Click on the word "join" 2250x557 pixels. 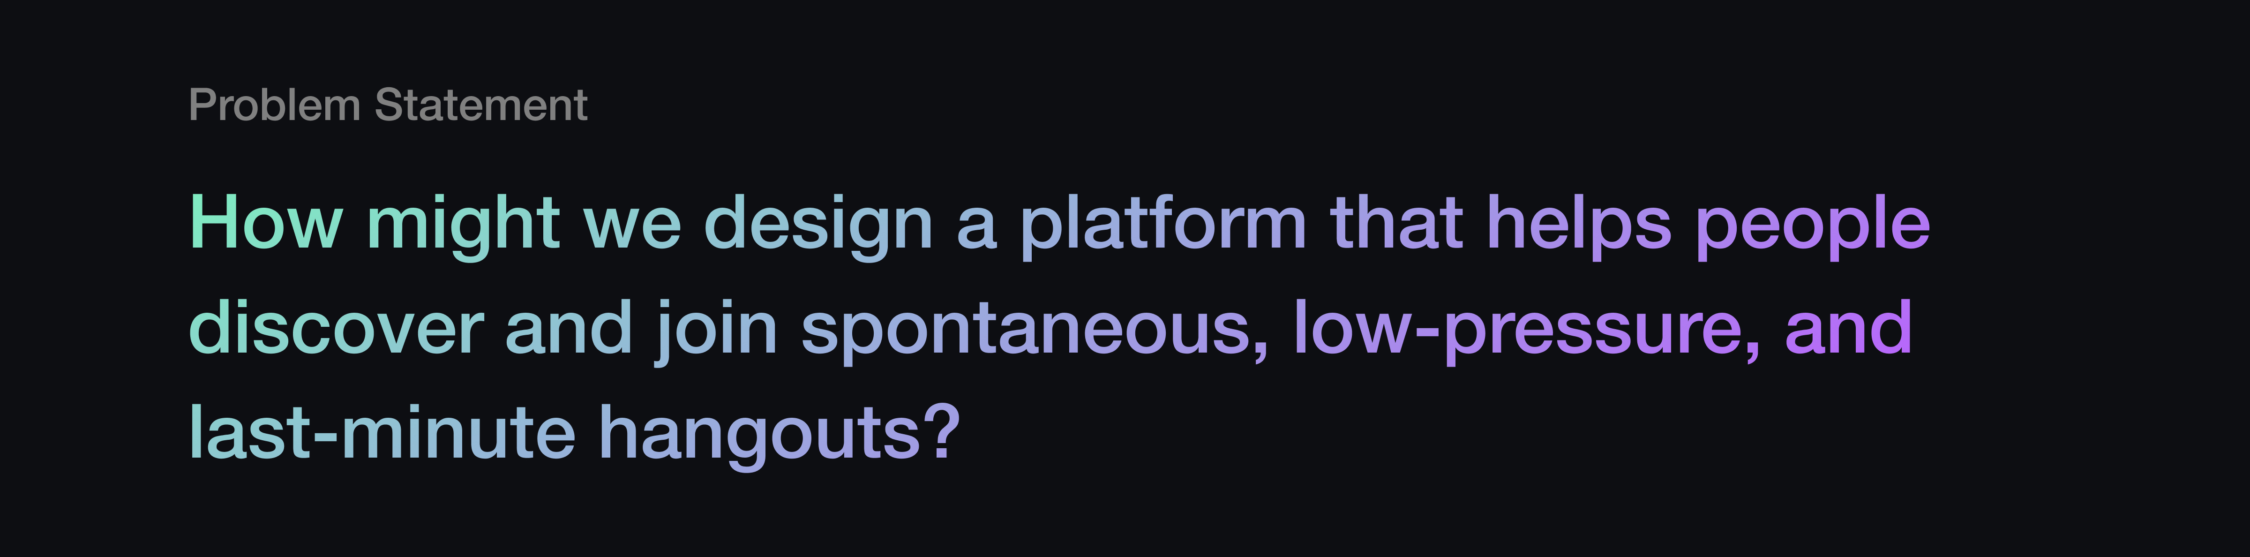716,328
